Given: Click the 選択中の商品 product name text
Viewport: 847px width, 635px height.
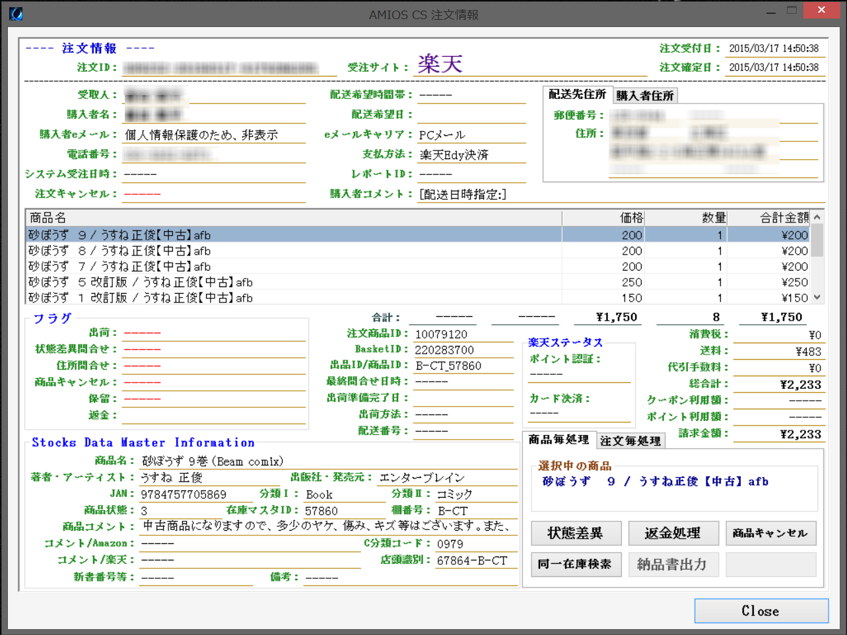Looking at the screenshot, I should pos(656,482).
